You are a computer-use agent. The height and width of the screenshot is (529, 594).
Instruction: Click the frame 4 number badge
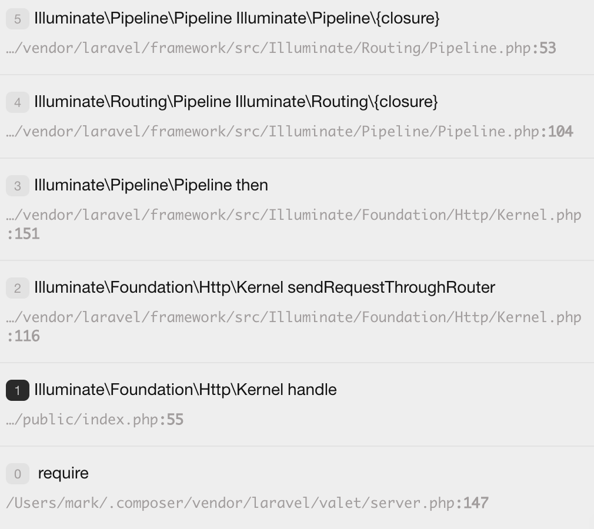pos(17,102)
